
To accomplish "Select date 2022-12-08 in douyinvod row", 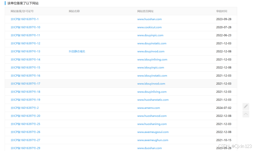I will tap(224, 51).
